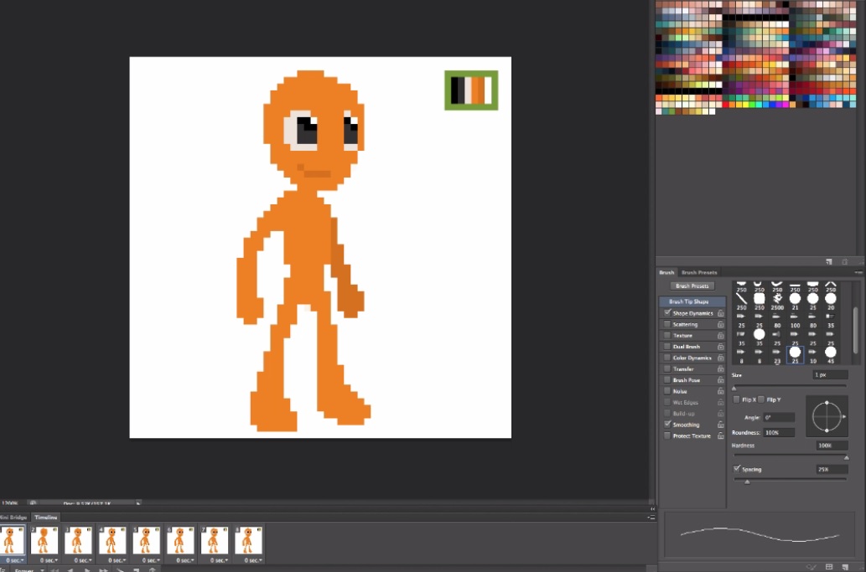
Task: Click the lock icon beside Transfer
Action: 720,369
